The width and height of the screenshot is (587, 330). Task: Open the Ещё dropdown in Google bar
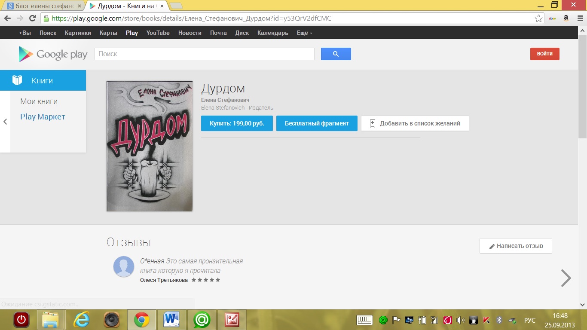tap(305, 33)
